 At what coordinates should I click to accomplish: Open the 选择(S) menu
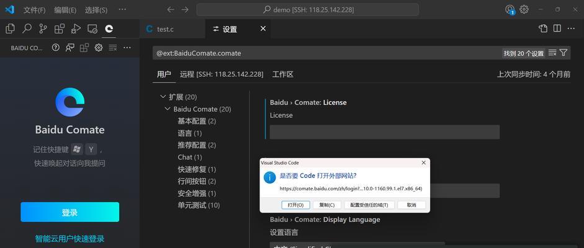pyautogui.click(x=96, y=10)
